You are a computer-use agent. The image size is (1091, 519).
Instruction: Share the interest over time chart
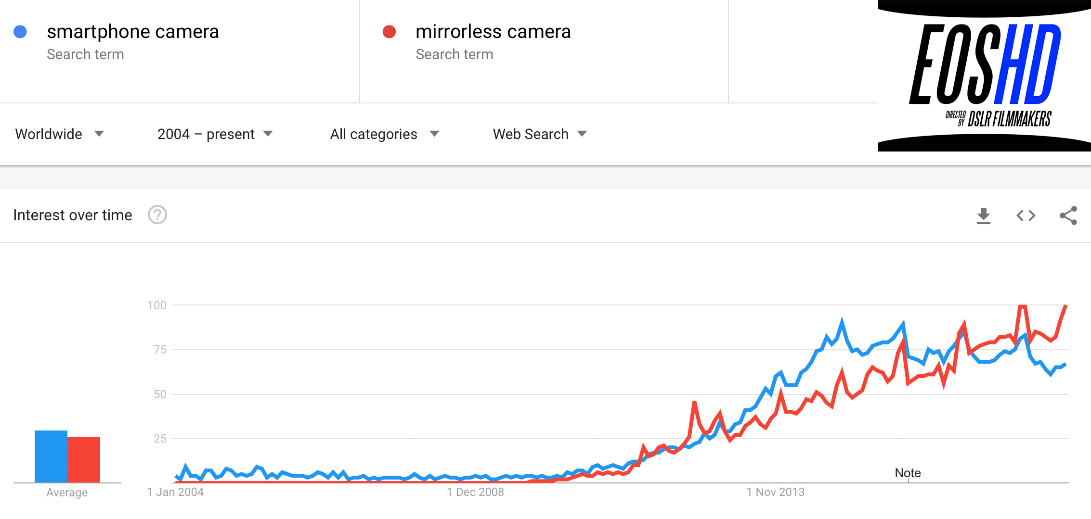[1068, 215]
